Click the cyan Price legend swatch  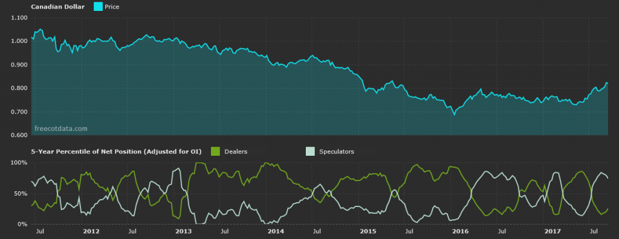coord(98,6)
